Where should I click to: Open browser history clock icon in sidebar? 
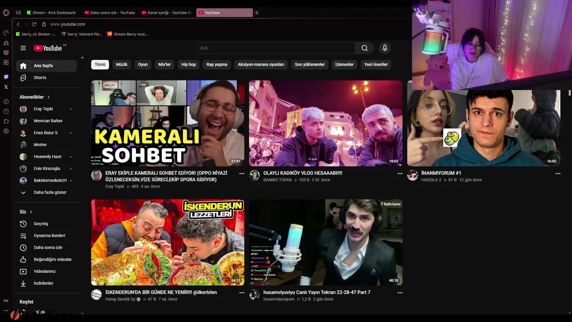coord(6,111)
